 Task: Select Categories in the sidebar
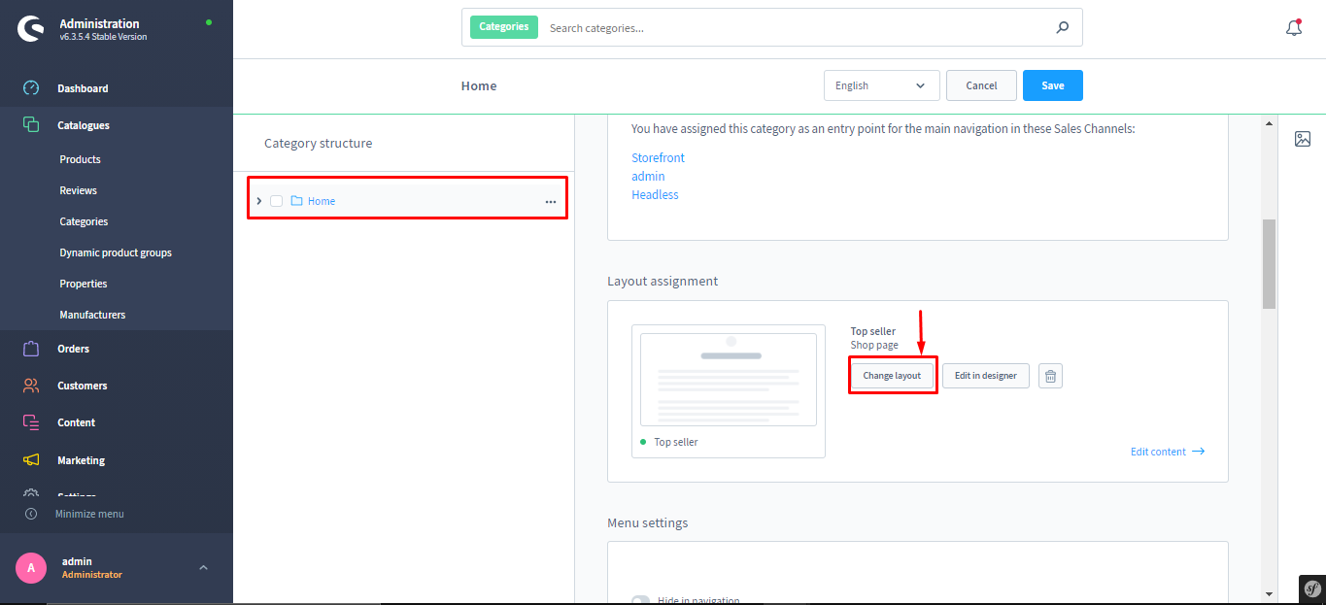pyautogui.click(x=84, y=221)
